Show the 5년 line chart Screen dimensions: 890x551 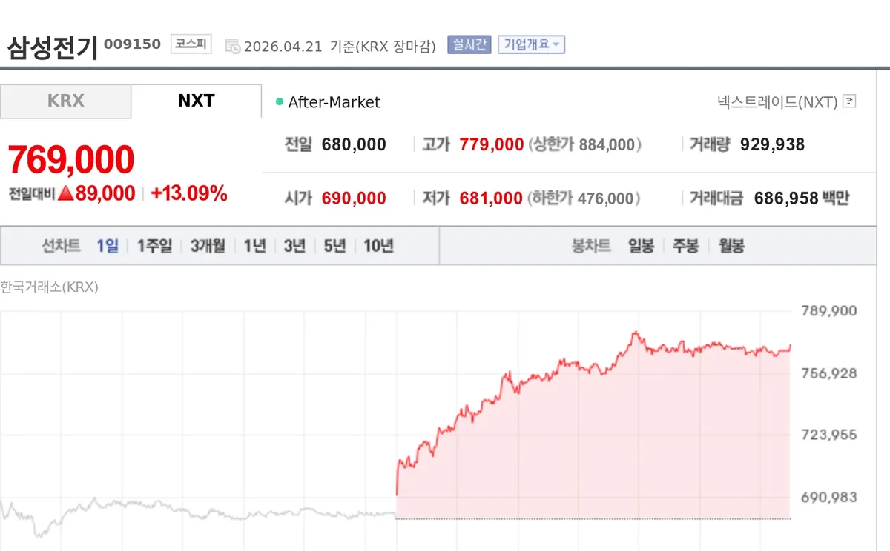point(334,246)
